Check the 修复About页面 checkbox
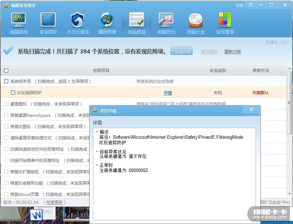 pyautogui.click(x=6, y=194)
